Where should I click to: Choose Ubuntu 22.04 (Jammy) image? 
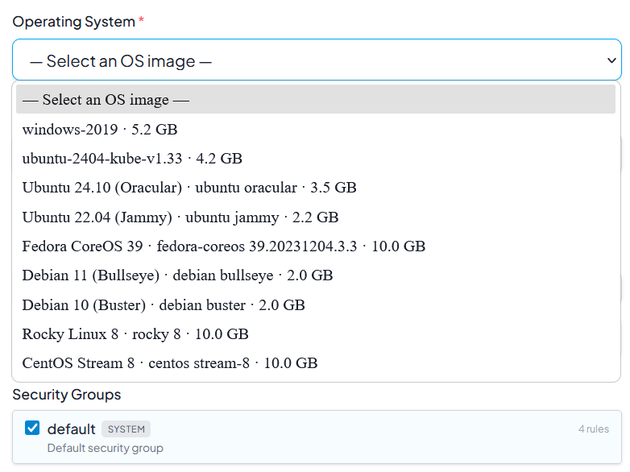[x=315, y=217]
